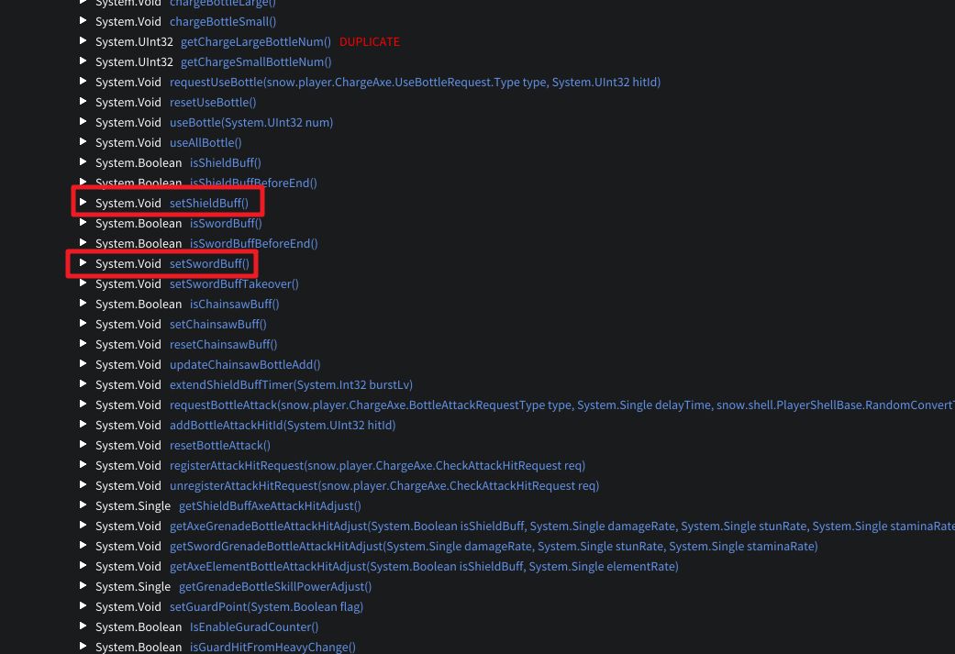
Task: Expand the chargeBottleSmall() entry arrow
Action: pos(83,20)
